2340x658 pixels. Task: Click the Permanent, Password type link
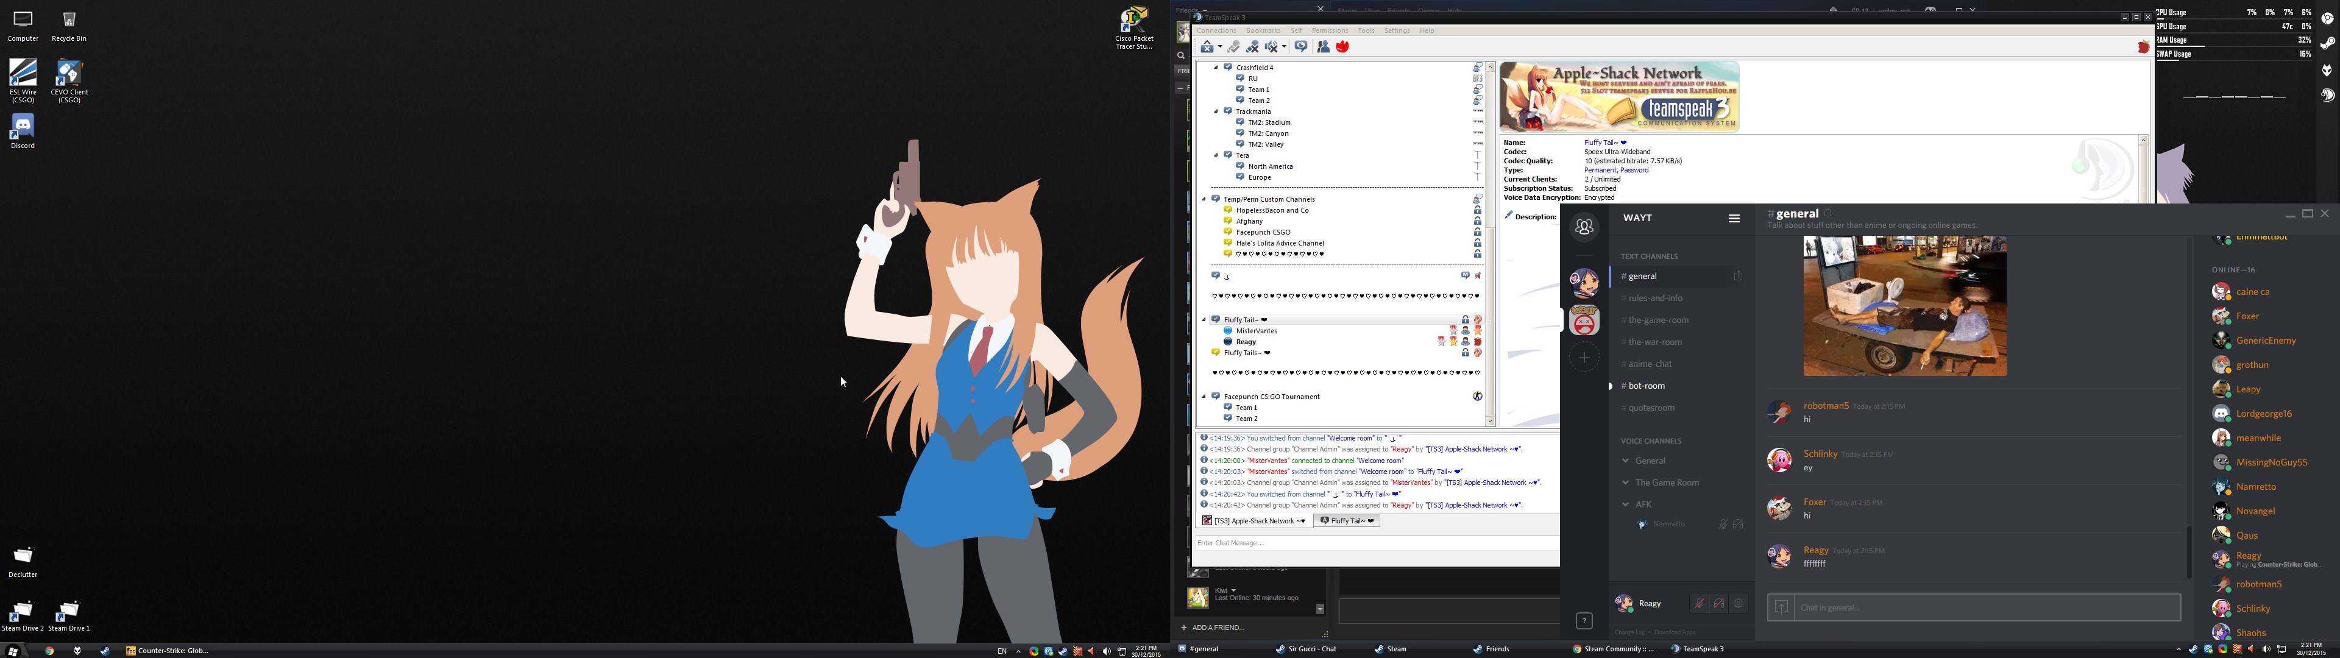[1616, 170]
